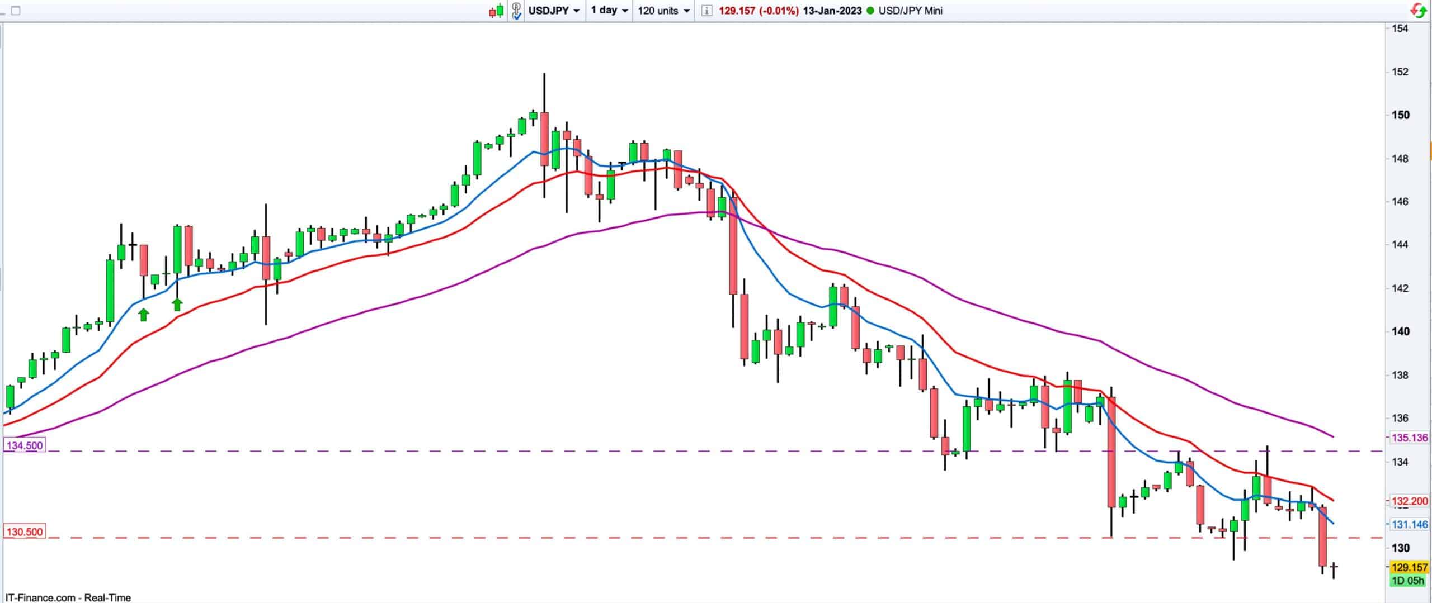Click the second green up-arrow signal marker

(x=177, y=304)
